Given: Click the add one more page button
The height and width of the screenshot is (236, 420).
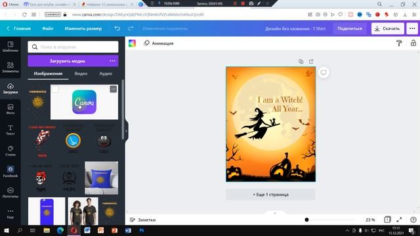Looking at the screenshot, I should click(270, 195).
